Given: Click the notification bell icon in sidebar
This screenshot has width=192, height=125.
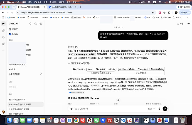Looking at the screenshot, I should [30, 23].
